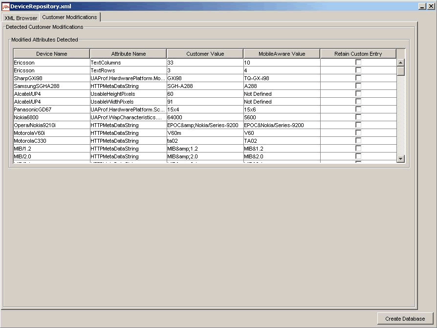The height and width of the screenshot is (328, 437).
Task: Select the MotorolaC330 device name cell
Action: tap(51, 140)
